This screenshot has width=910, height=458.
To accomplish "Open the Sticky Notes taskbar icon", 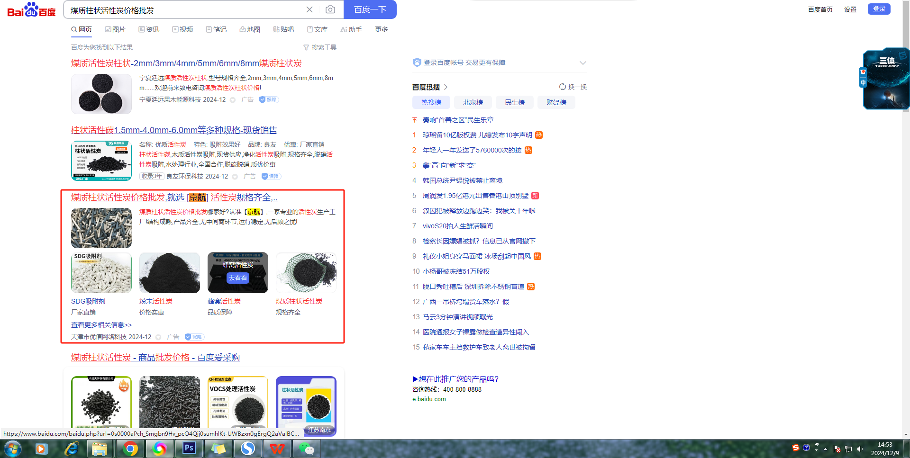I will coord(218,449).
